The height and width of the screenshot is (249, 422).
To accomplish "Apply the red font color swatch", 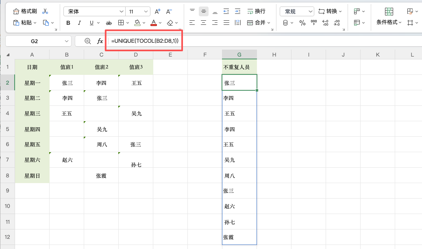I will [154, 23].
